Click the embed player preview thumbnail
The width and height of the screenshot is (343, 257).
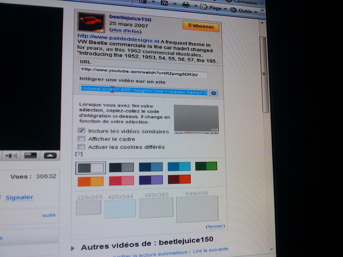click(x=196, y=119)
